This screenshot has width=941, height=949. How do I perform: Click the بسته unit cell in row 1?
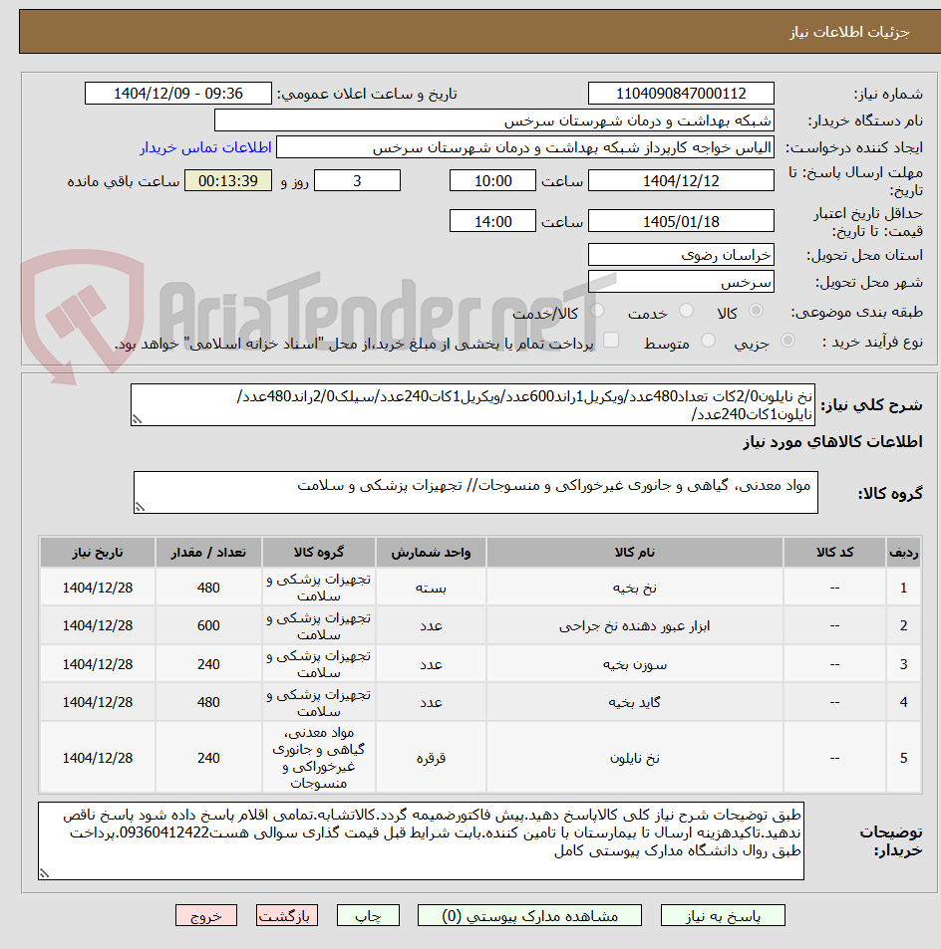(431, 588)
